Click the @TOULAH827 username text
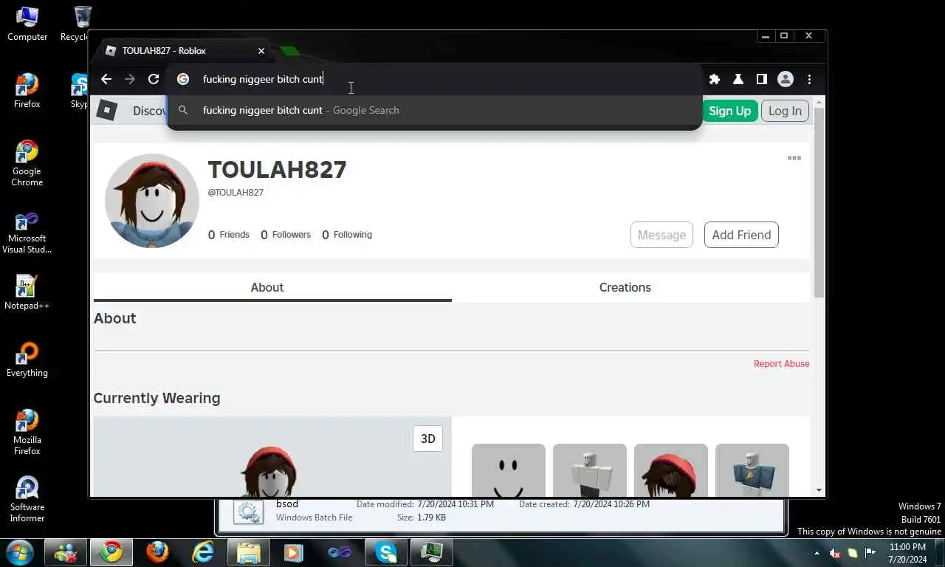The image size is (945, 567). click(236, 193)
